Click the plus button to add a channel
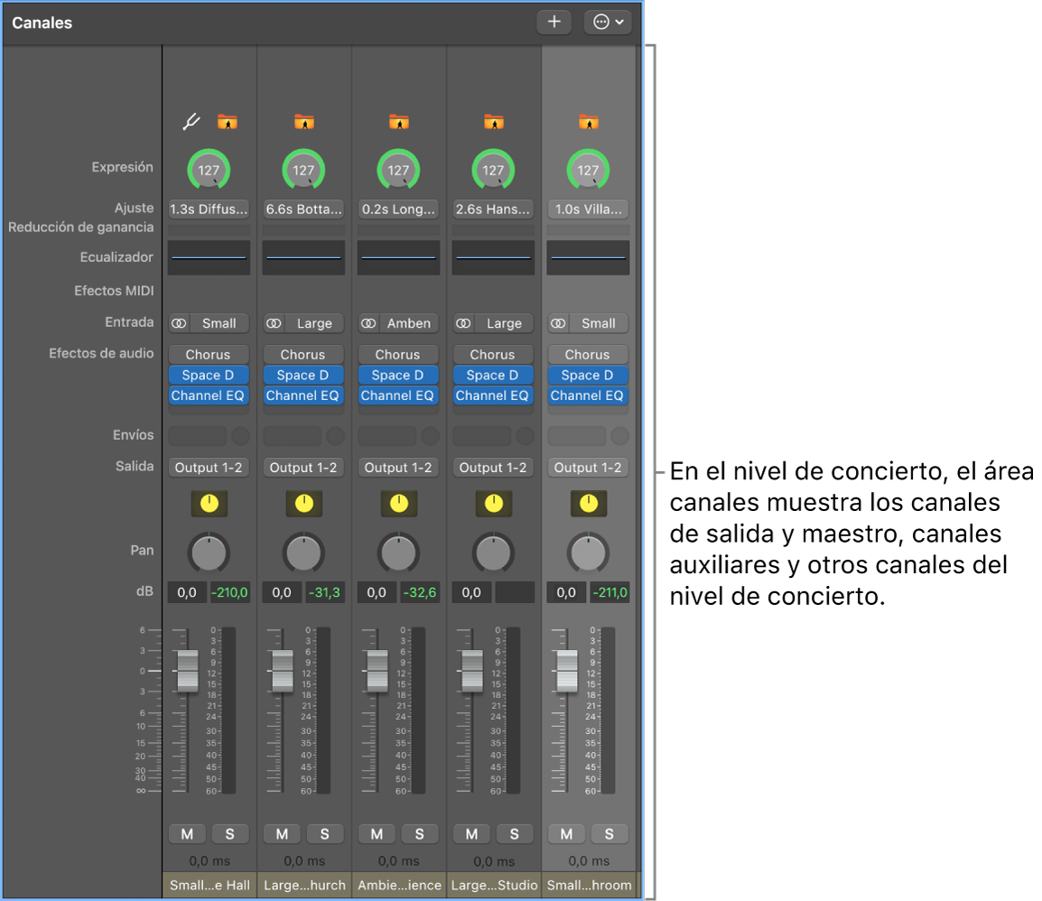The width and height of the screenshot is (1042, 901). click(x=554, y=22)
